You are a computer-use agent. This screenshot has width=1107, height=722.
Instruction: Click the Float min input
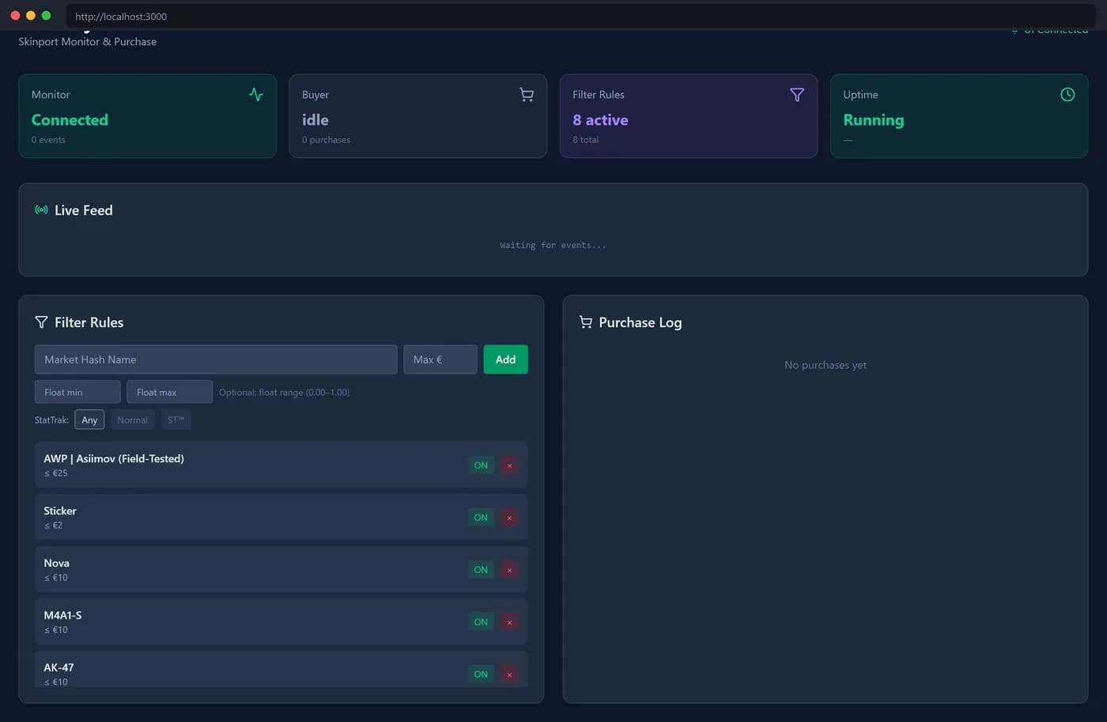77,392
